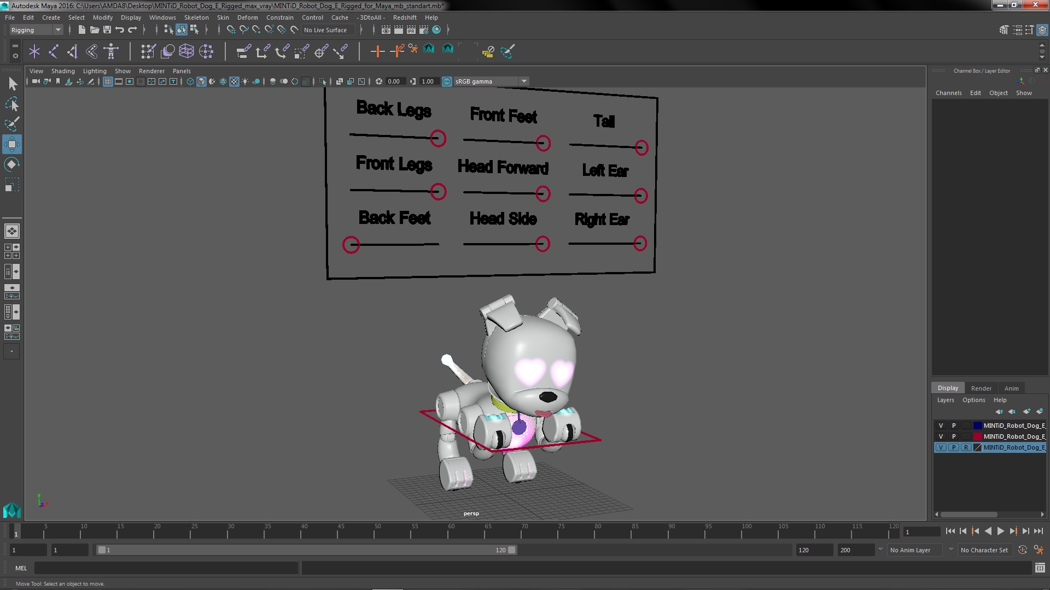Open the viewport Panels dropdown menu
The width and height of the screenshot is (1050, 590).
click(x=182, y=71)
